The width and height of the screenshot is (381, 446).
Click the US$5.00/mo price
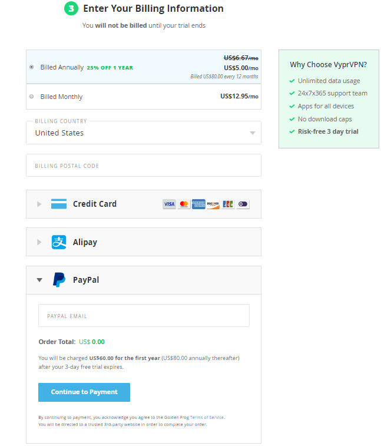coord(241,68)
